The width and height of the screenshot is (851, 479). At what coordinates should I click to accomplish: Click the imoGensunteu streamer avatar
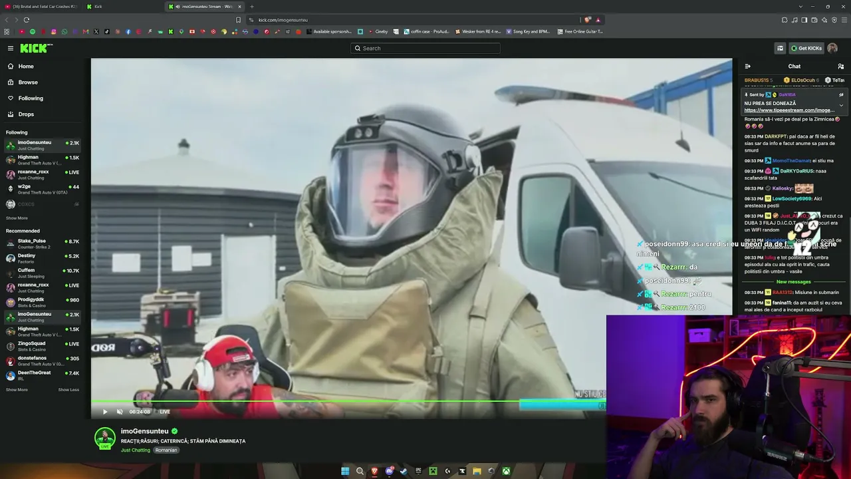point(104,438)
